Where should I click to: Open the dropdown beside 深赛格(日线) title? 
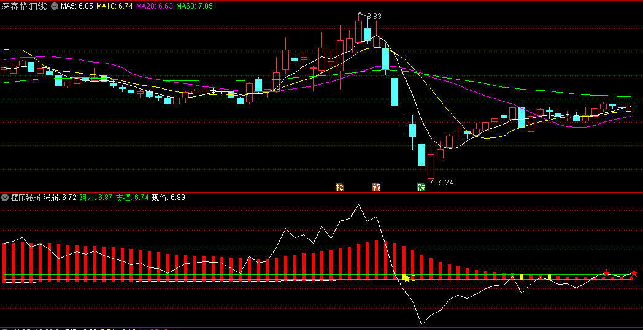pos(54,6)
